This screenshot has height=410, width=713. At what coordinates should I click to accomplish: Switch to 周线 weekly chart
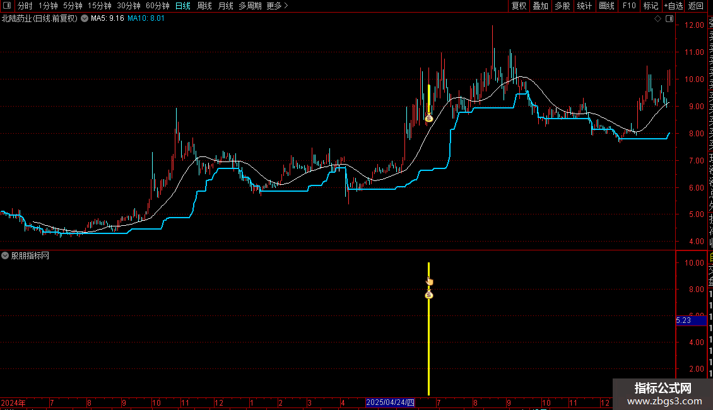(204, 6)
